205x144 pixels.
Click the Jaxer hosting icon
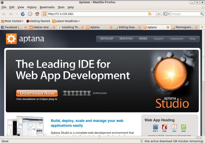click(x=183, y=127)
